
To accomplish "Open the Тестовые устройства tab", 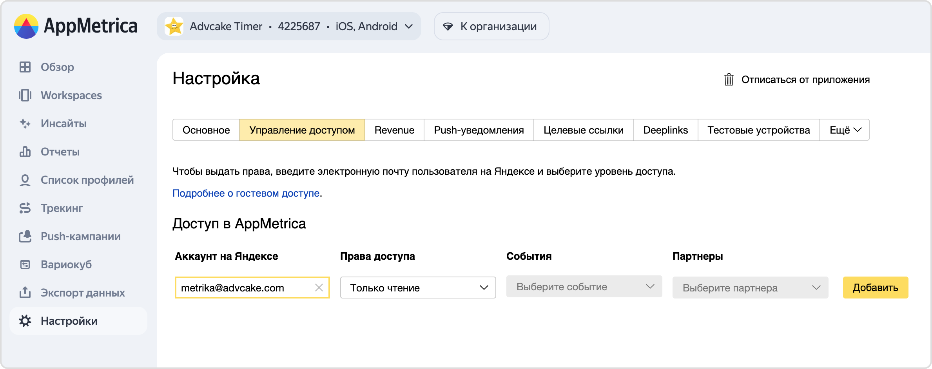I will (x=759, y=130).
